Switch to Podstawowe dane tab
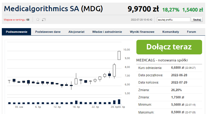This screenshot has width=206, height=114. click(48, 32)
